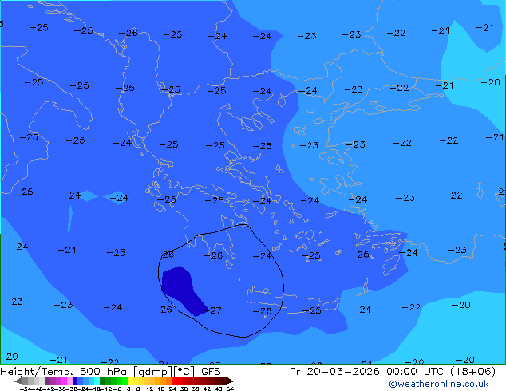Click the "Height/Temp." title text
This screenshot has width=506, height=391.
tap(38, 372)
